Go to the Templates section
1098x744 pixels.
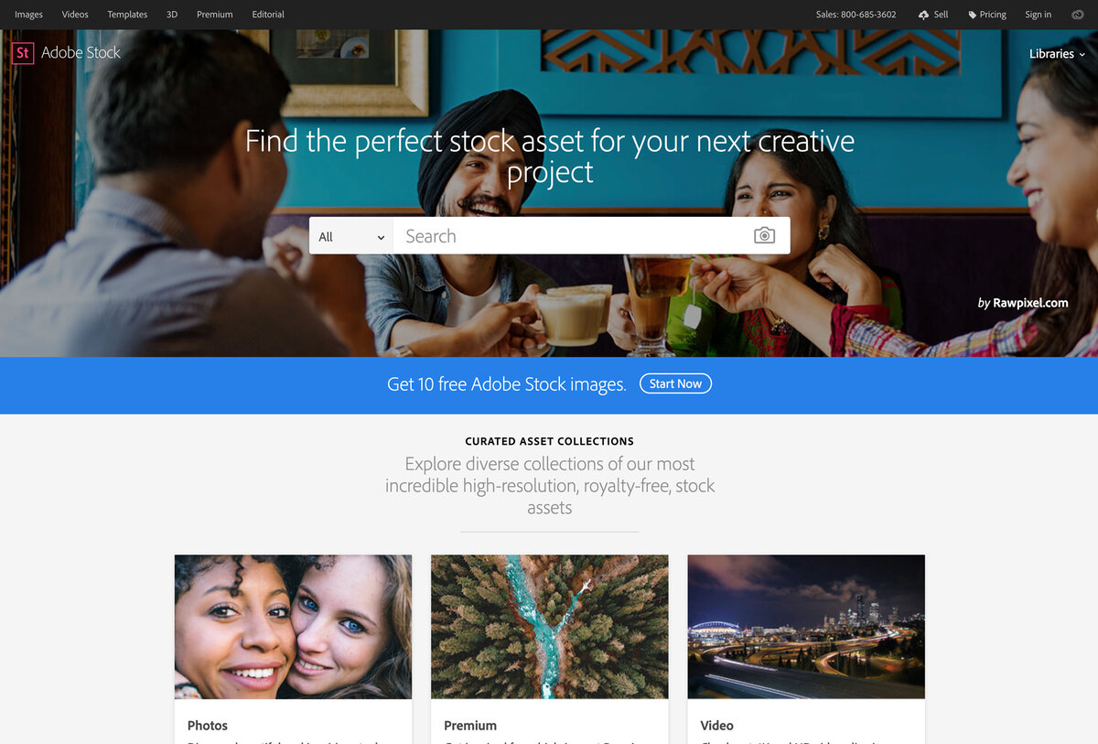point(127,15)
